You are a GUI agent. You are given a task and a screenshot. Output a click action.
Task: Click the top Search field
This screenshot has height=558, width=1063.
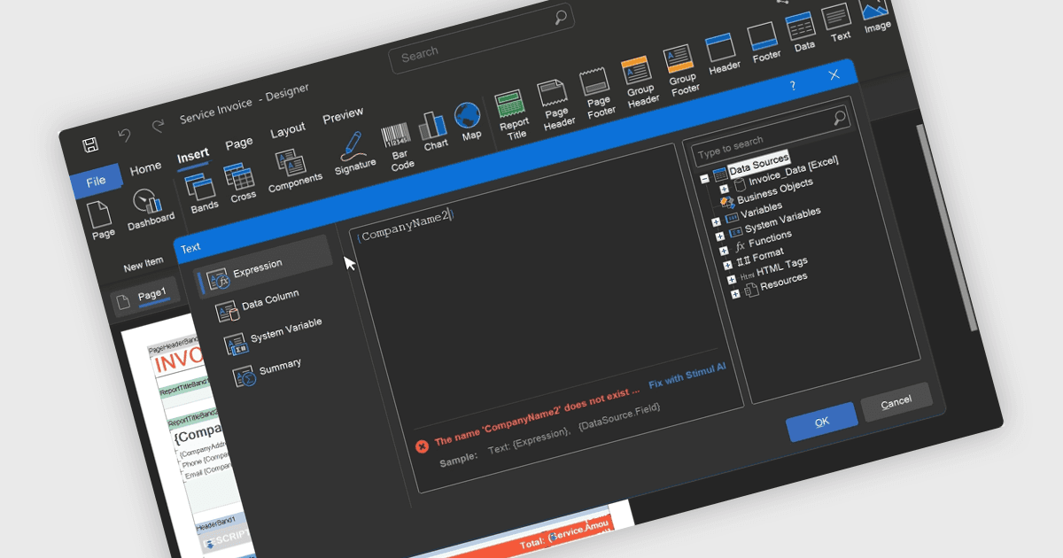click(482, 37)
